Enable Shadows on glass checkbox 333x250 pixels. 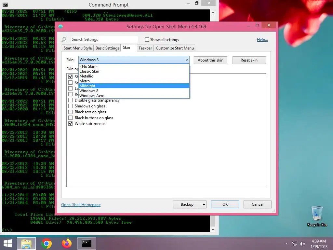point(70,106)
